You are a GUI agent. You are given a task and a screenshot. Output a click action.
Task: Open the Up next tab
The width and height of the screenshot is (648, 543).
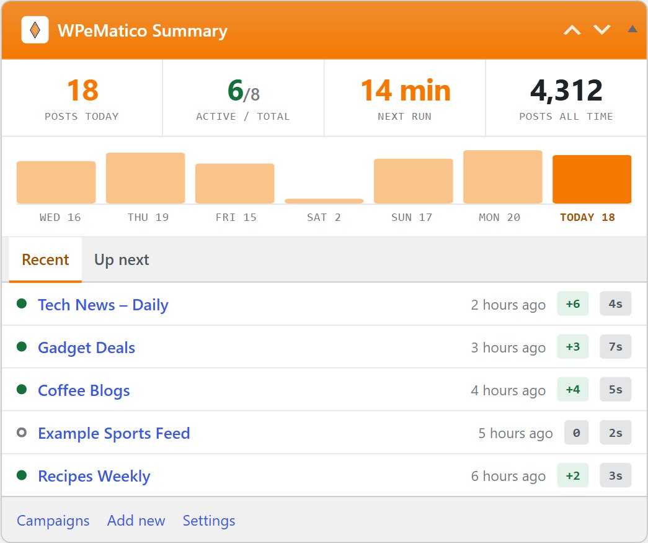point(122,260)
